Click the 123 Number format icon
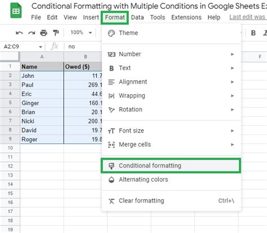This screenshot has width=267, height=233. tap(112, 55)
